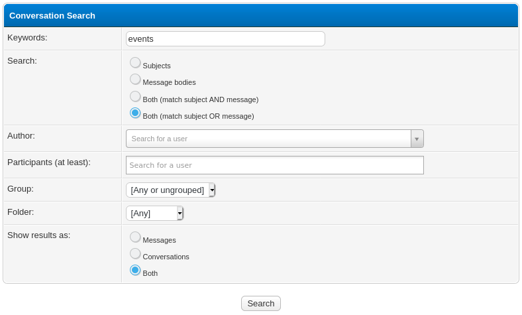
Task: Click the Group field label
Action: 21,188
